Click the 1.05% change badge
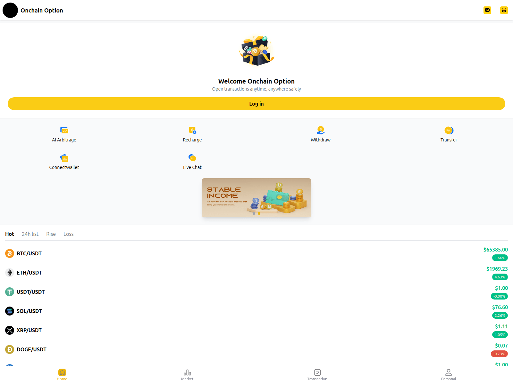The height and width of the screenshot is (384, 513). (x=500, y=335)
